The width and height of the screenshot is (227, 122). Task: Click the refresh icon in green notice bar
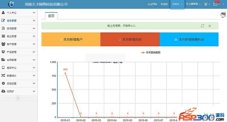202,26
